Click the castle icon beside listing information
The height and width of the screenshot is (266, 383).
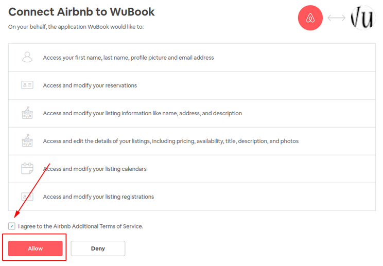(27, 113)
